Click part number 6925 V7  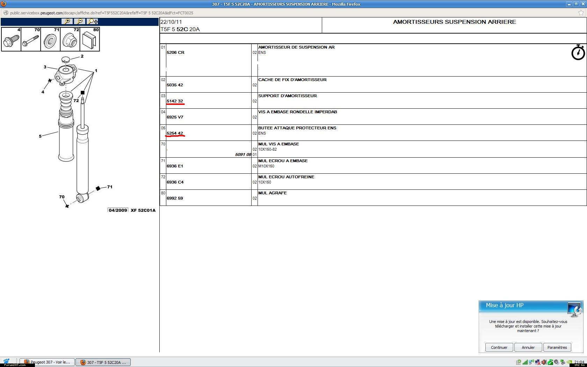[175, 117]
